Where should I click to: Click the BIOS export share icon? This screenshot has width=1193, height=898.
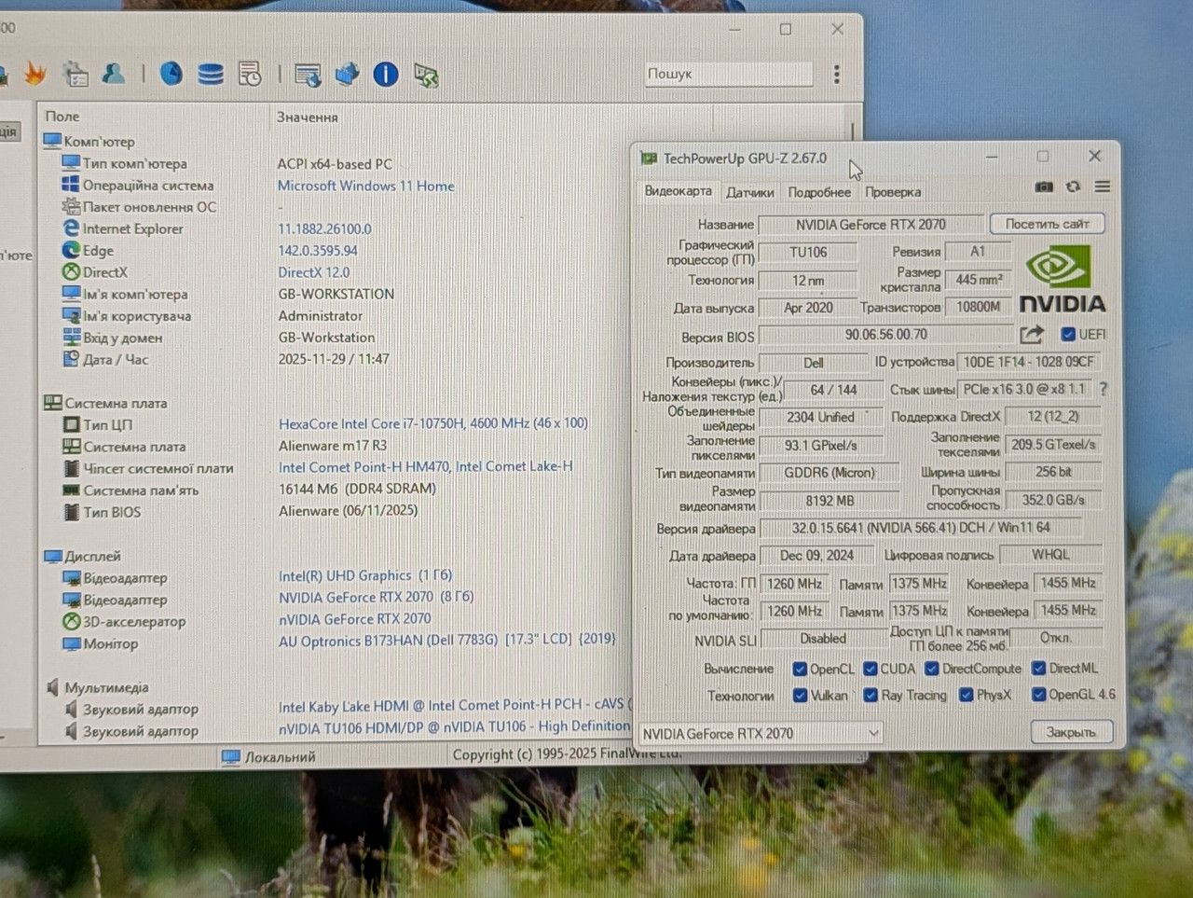1031,334
